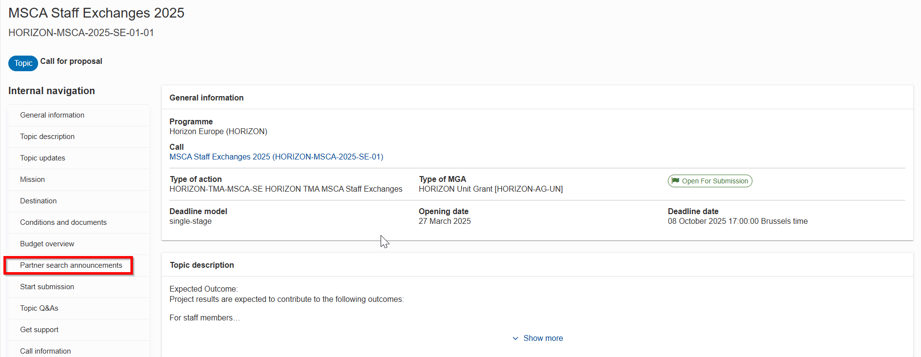The image size is (921, 357).
Task: Select the HORIZON-MSCA-2025-SE-01-01 topic code
Action: 81,33
